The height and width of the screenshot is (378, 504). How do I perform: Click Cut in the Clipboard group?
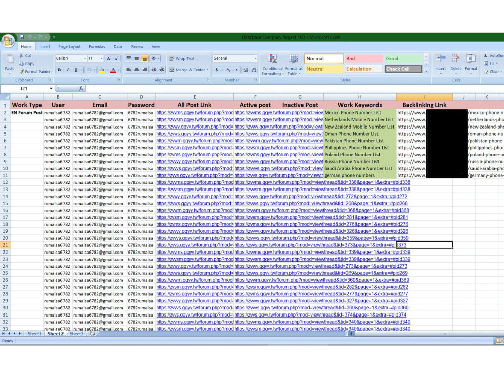click(x=25, y=55)
